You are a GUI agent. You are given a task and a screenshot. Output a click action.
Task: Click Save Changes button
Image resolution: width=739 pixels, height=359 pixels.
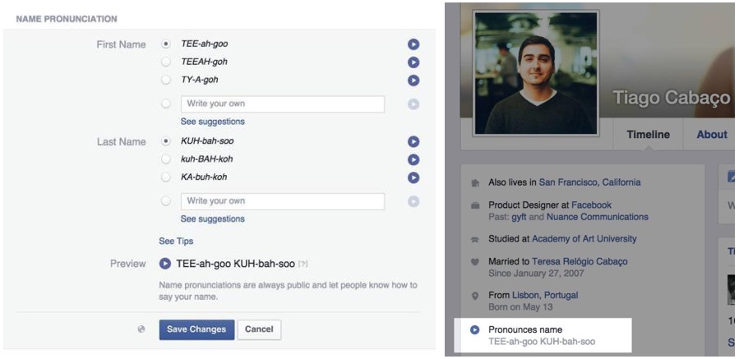[x=196, y=329]
